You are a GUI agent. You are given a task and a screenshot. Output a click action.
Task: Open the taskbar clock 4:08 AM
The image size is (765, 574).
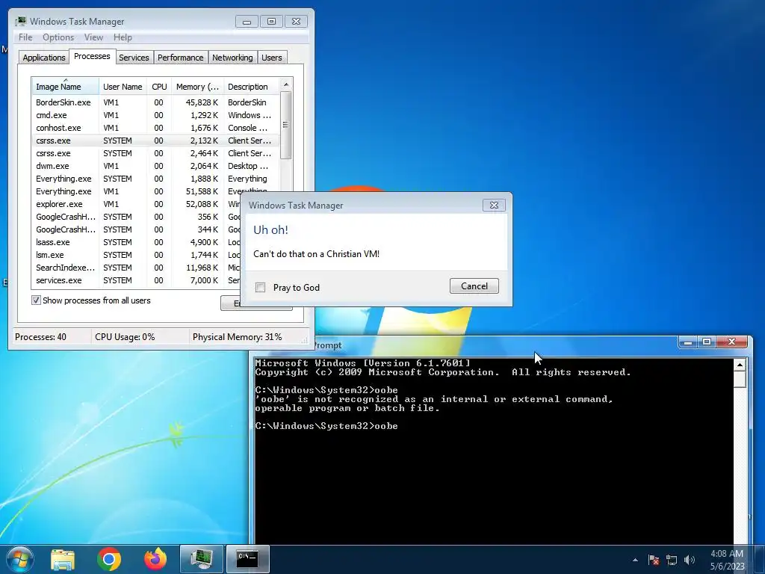[727, 560]
